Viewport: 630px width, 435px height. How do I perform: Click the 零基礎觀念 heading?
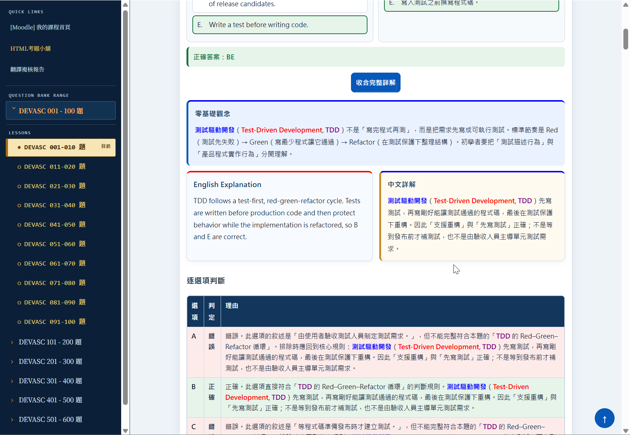click(x=213, y=114)
